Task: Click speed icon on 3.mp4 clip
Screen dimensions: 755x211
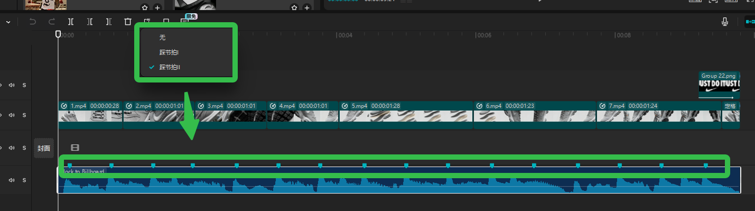Action: [201, 106]
